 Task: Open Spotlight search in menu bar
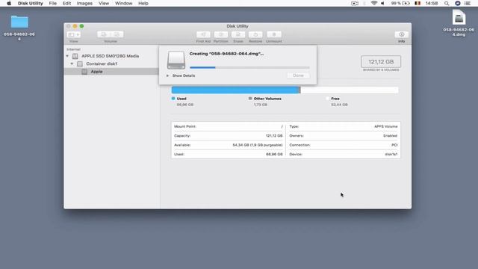tap(447, 3)
